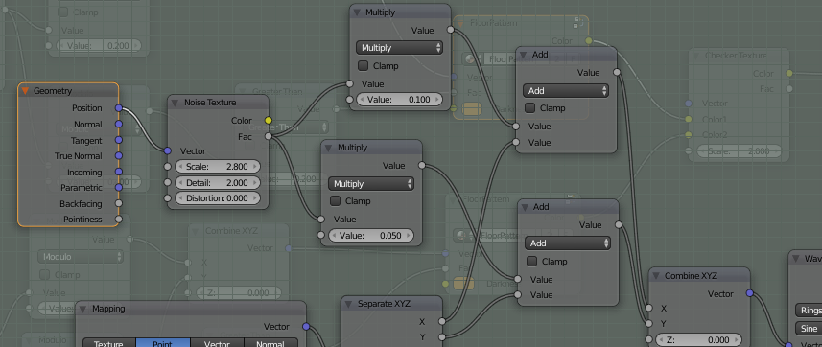This screenshot has height=347, width=822.
Task: Click the Geometry Pointiness output socket
Action: tap(119, 220)
